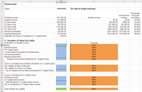
Task: Select blue cell for Tax Liability on Base
Action: [x=61, y=66]
